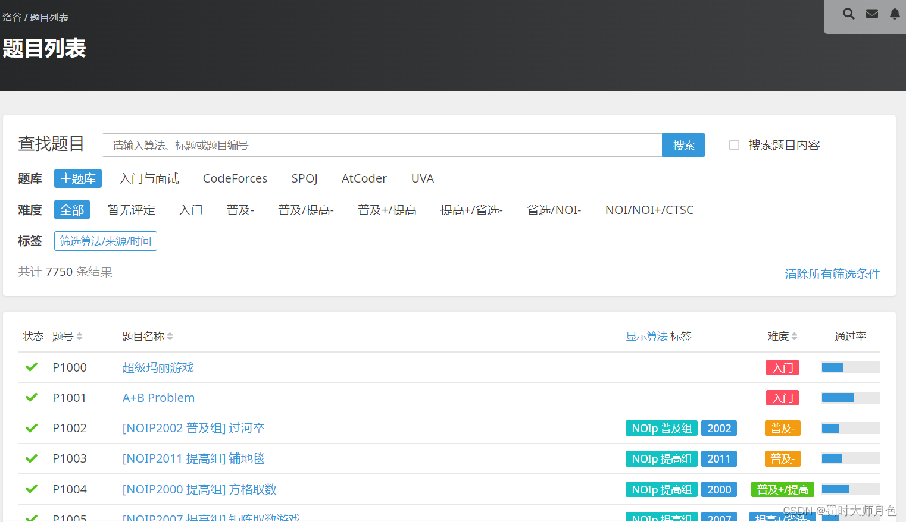Click pass rate bar for P1000
Image resolution: width=906 pixels, height=522 pixels.
click(851, 367)
